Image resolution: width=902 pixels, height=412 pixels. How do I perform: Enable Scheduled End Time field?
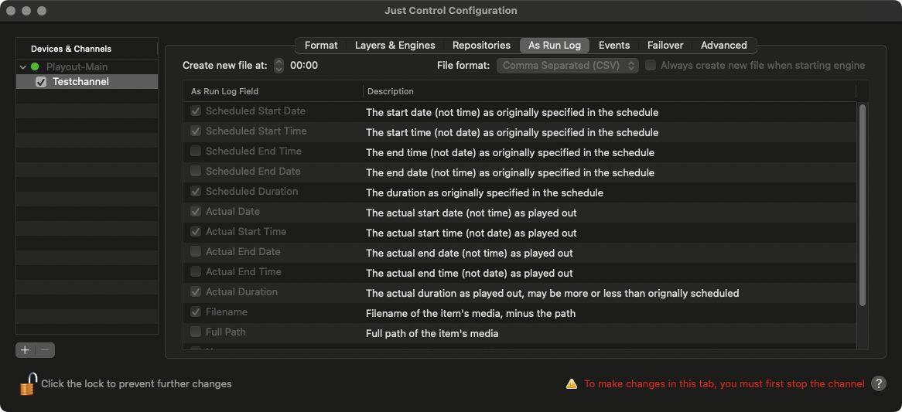click(x=196, y=152)
